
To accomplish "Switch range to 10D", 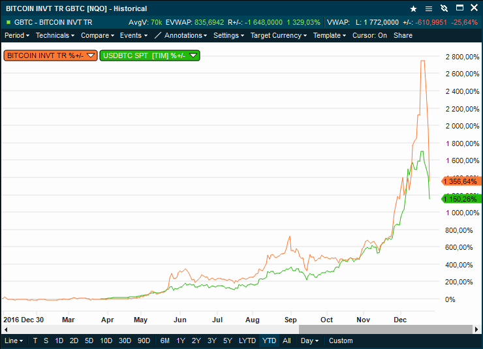I will (x=106, y=341).
